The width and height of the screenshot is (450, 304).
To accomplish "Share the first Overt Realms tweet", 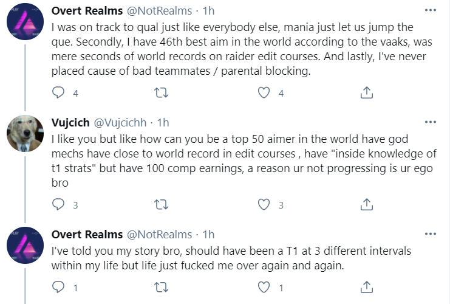I will 367,93.
